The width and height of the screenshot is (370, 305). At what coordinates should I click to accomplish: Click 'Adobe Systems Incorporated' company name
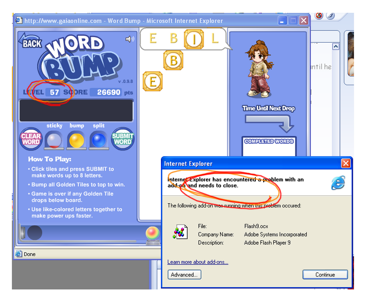point(275,234)
